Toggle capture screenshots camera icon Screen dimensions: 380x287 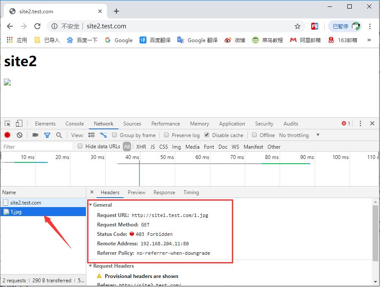[x=35, y=135]
